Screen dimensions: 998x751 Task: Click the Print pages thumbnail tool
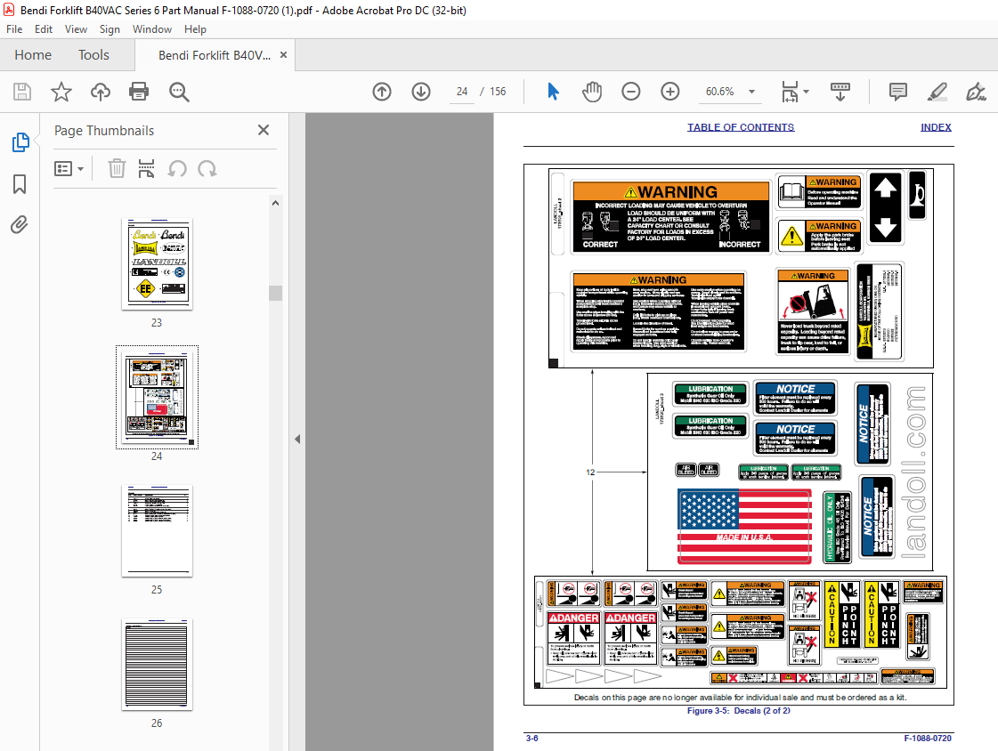click(x=146, y=168)
